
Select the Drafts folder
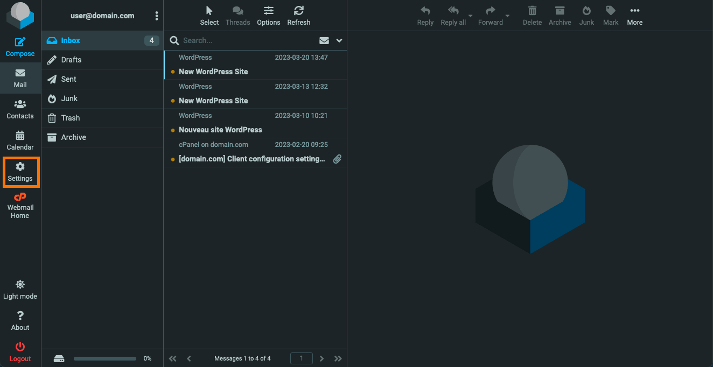click(102, 60)
